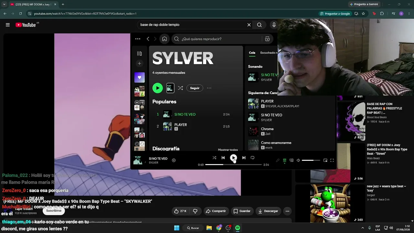Play PLAYER by SYLVER, ALICKSATPLAY! in queue
414x233 pixels.
pyautogui.click(x=290, y=104)
